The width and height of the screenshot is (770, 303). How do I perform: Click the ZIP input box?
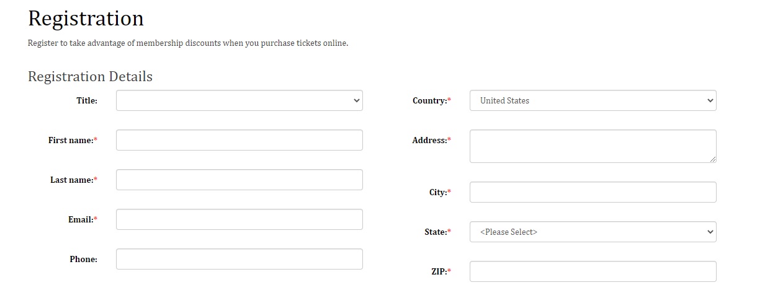(593, 271)
